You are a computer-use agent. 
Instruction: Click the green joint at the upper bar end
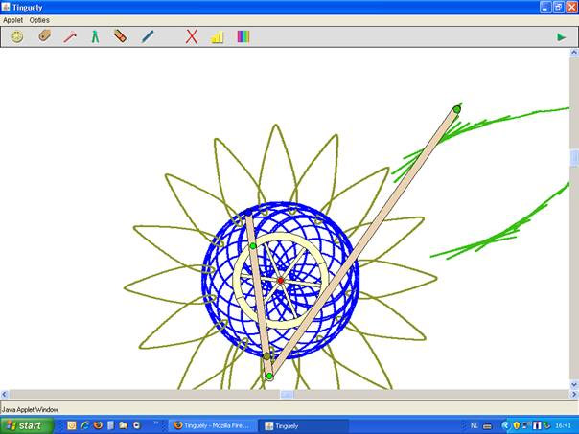click(456, 108)
